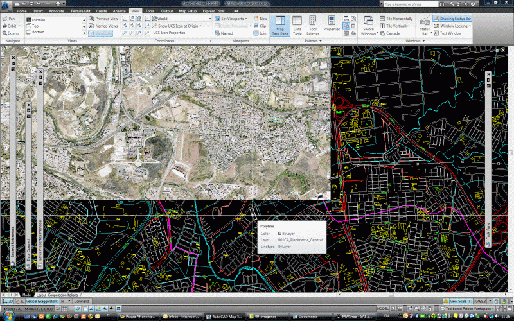Toggle 2D display mode
This screenshot has width=514, height=321.
pos(8,301)
